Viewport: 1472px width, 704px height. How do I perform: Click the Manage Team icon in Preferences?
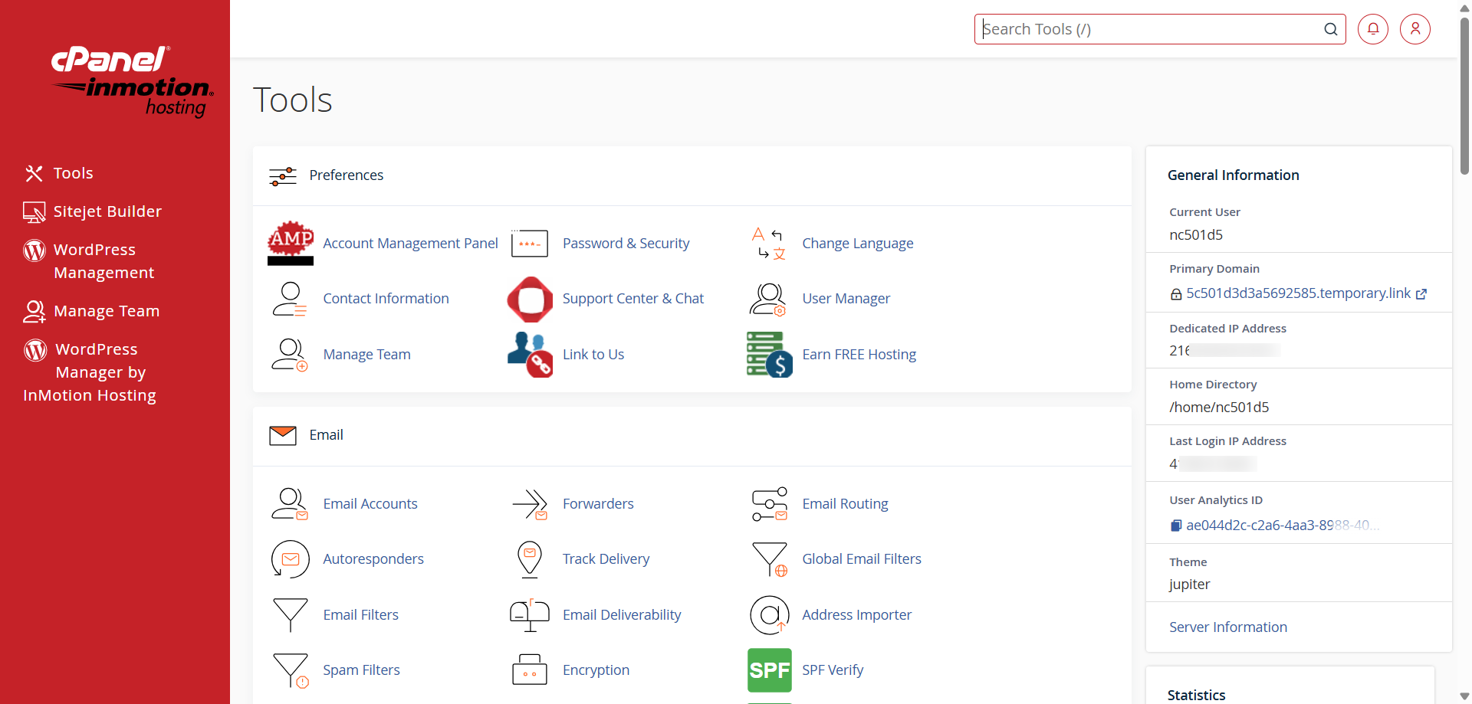[290, 355]
